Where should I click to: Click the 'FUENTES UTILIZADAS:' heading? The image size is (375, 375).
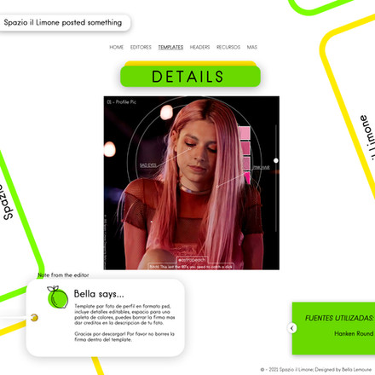click(x=339, y=318)
